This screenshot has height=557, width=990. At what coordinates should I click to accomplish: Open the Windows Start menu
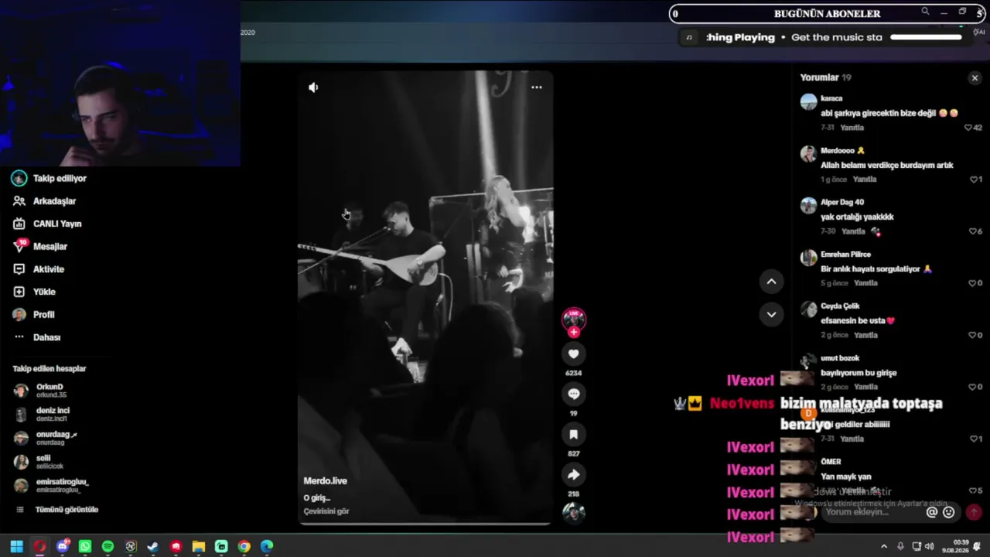[16, 547]
